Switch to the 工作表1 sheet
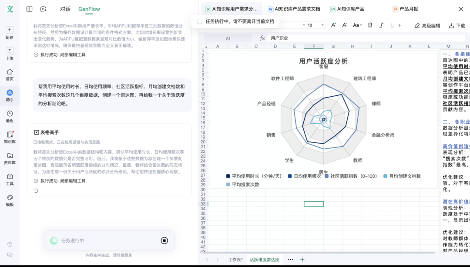Viewport: 470px width, 267px height. [x=235, y=259]
